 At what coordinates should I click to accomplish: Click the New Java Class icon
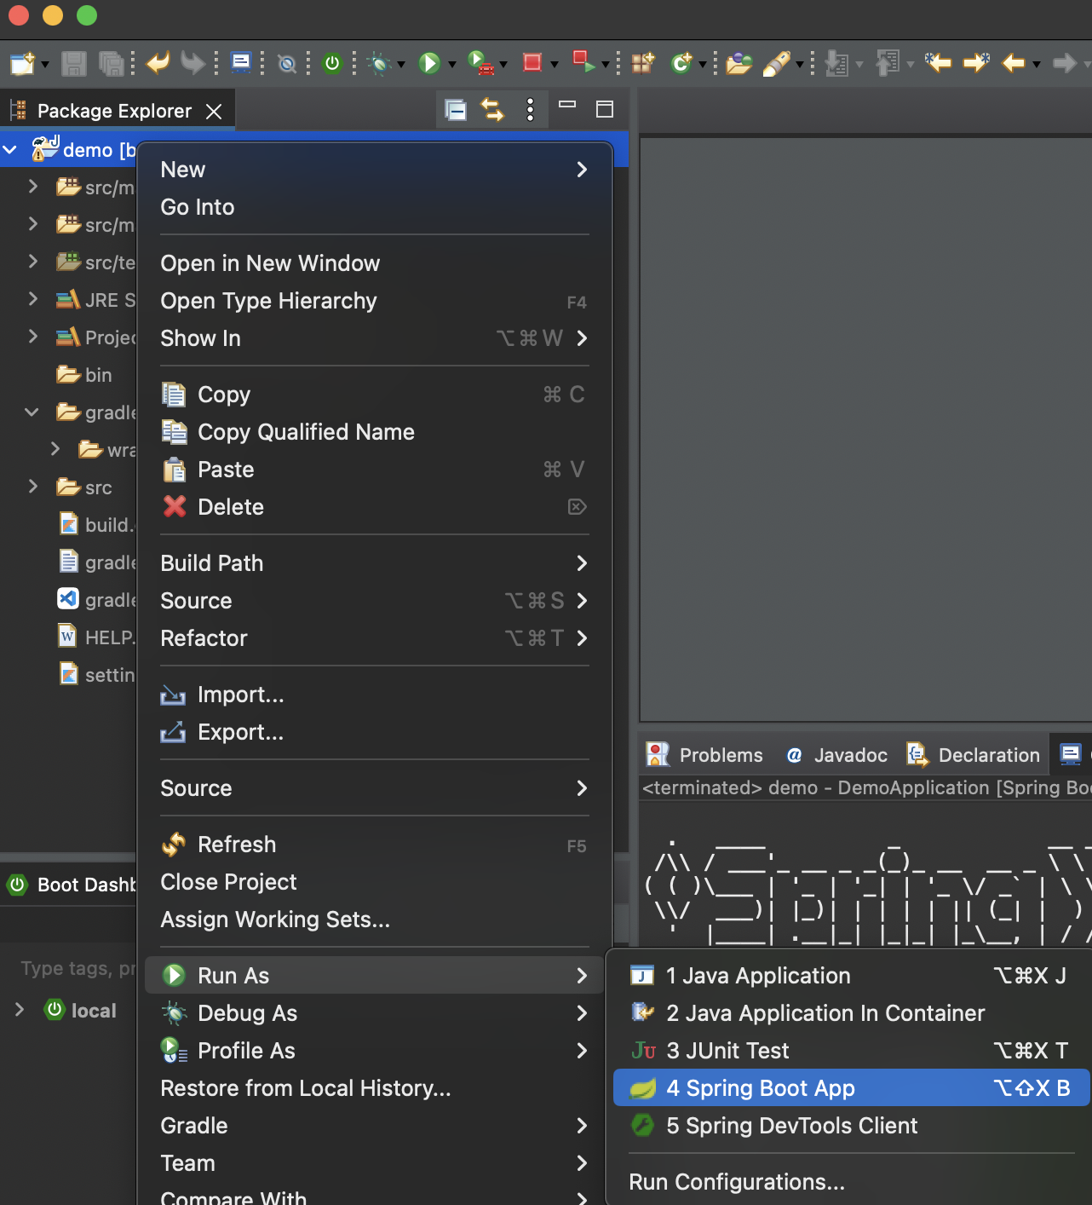click(681, 63)
